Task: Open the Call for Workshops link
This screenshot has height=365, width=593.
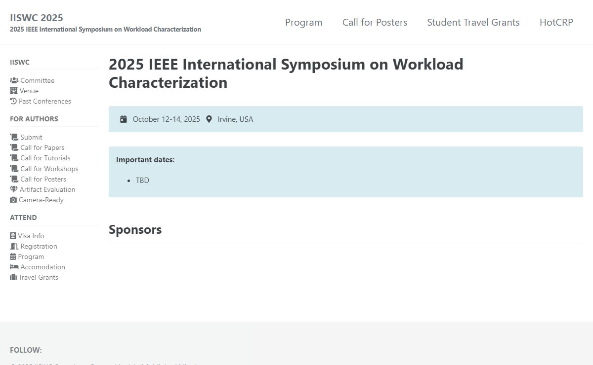Action: point(49,169)
